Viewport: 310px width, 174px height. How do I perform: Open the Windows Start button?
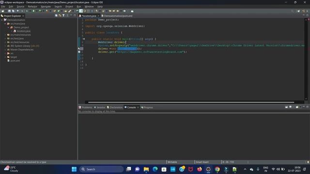74,169
